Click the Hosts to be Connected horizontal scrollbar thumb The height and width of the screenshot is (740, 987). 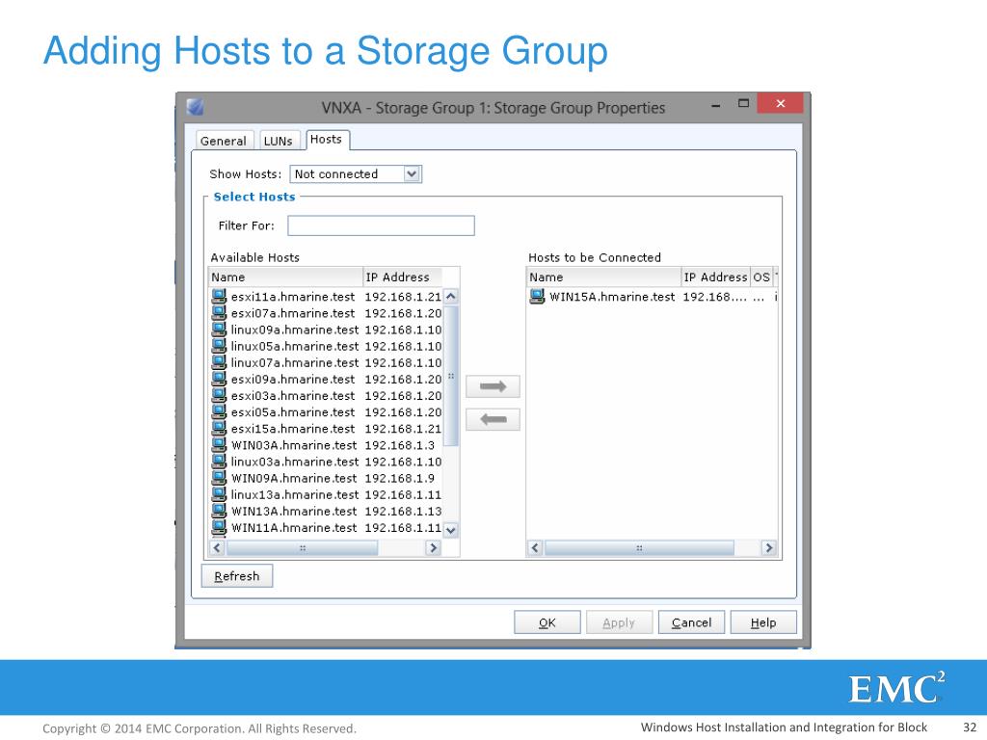pos(639,547)
